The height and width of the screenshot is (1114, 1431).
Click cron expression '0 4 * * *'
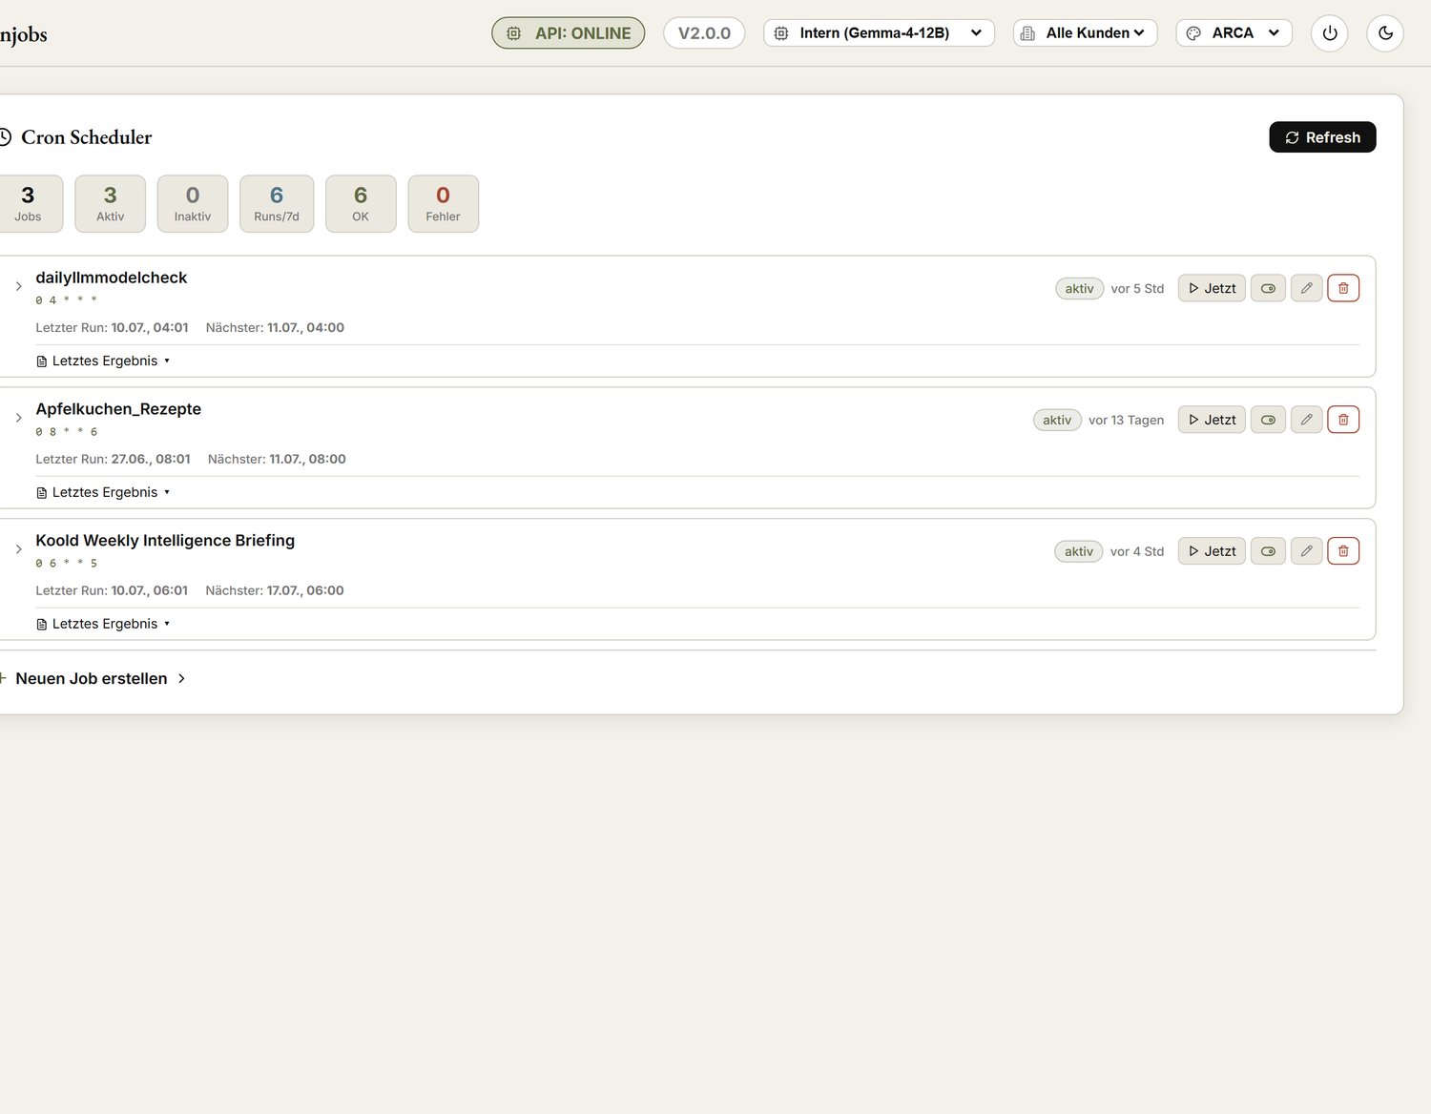pos(67,300)
